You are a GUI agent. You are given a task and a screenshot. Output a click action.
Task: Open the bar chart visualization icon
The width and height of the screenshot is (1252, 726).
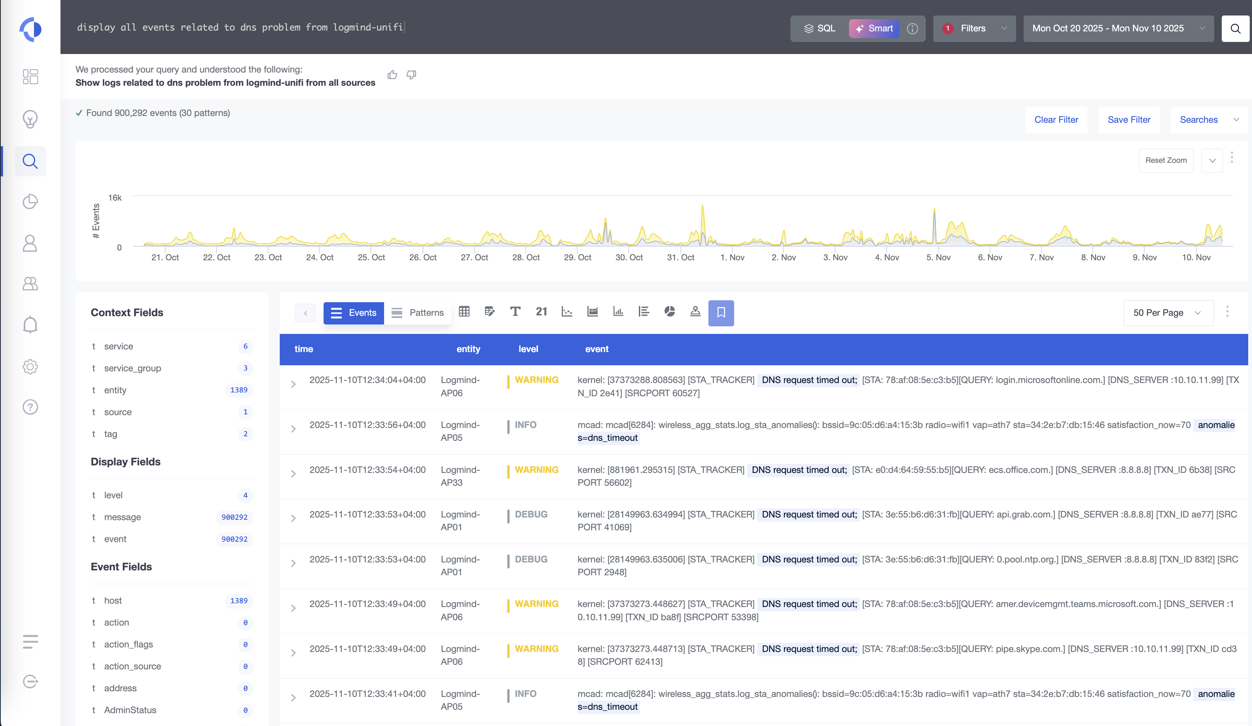618,312
